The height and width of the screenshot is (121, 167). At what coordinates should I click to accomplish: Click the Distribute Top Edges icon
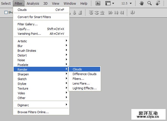tap(91, 13)
